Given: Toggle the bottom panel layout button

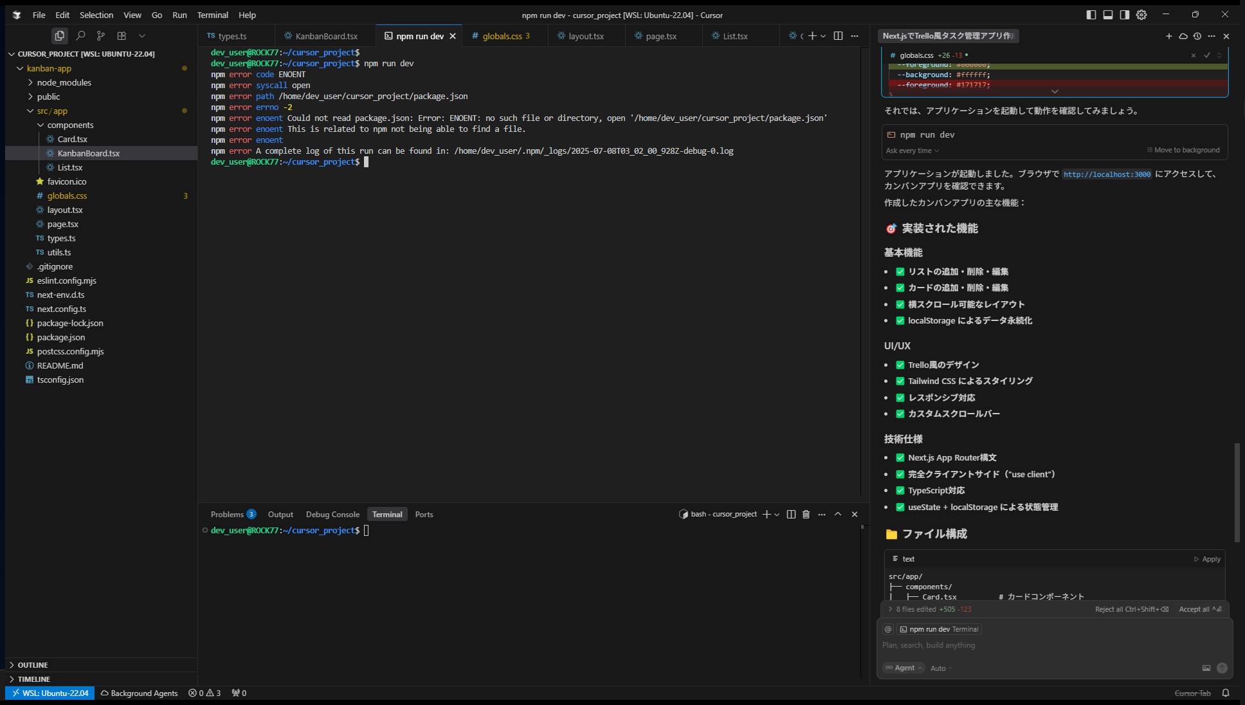Looking at the screenshot, I should coord(1108,15).
